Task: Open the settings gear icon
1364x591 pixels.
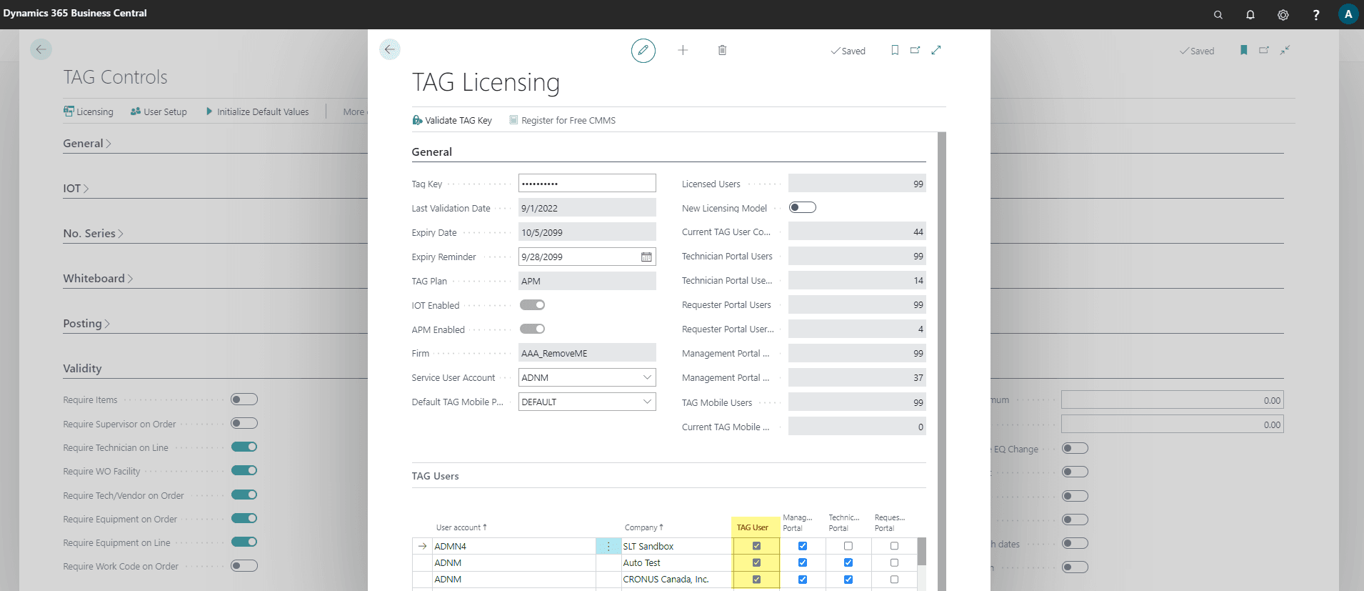Action: click(x=1283, y=15)
